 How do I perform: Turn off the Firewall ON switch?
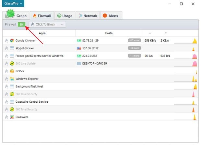(21, 24)
